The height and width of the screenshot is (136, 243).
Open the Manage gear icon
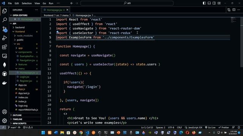pos(5,121)
